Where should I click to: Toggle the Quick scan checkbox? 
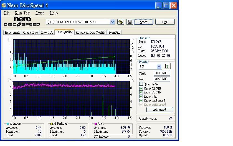(x=141, y=84)
